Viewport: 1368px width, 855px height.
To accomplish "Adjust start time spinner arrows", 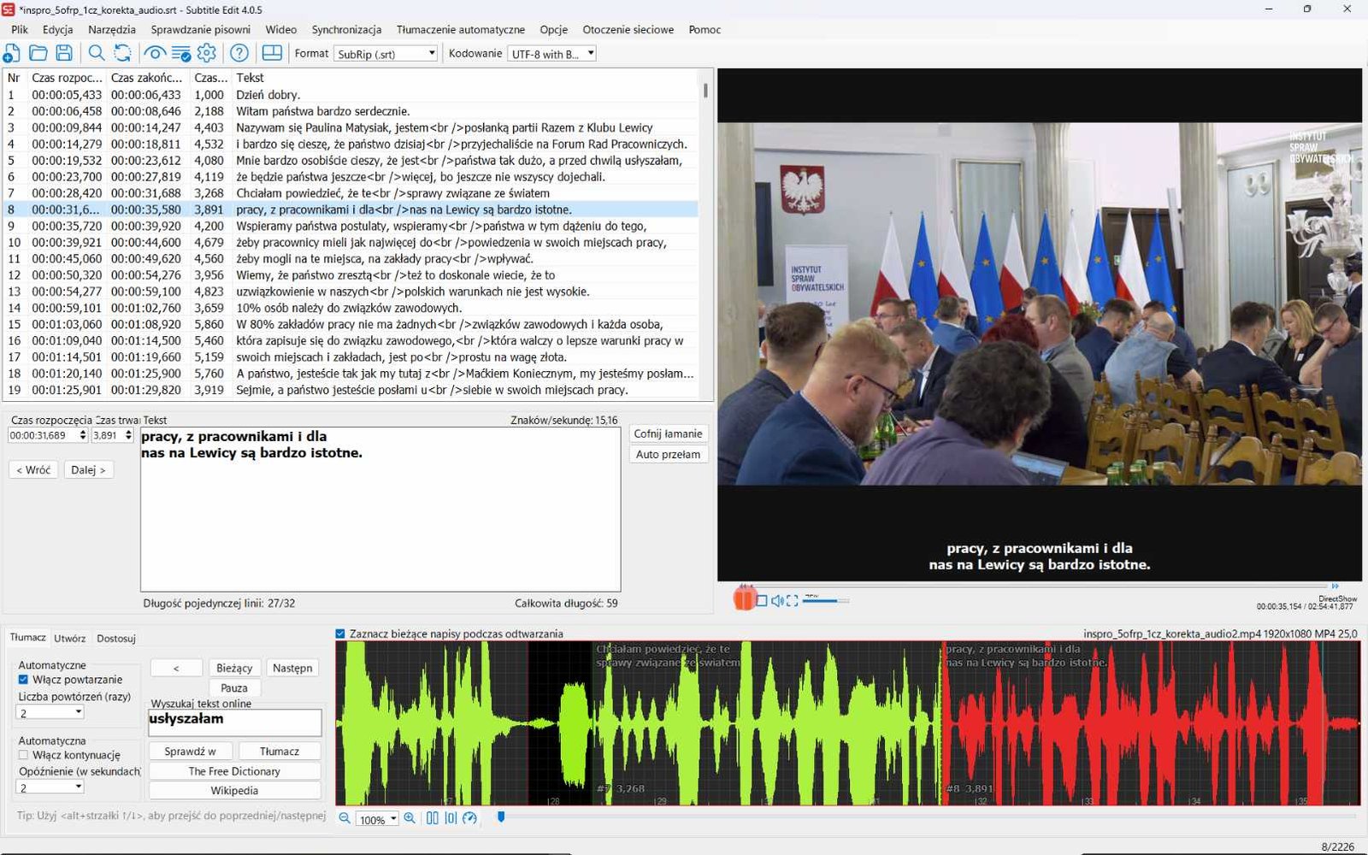I will coord(83,435).
